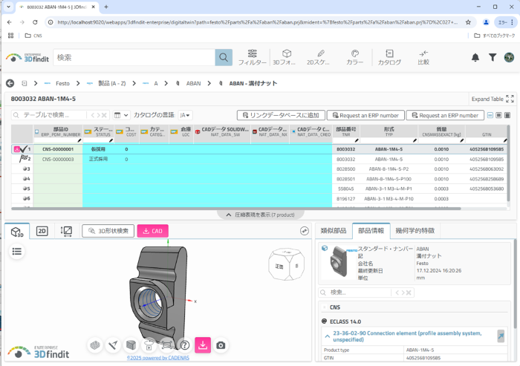Open the viewer help question icon

point(185,345)
